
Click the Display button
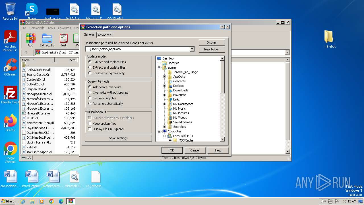[212, 42]
